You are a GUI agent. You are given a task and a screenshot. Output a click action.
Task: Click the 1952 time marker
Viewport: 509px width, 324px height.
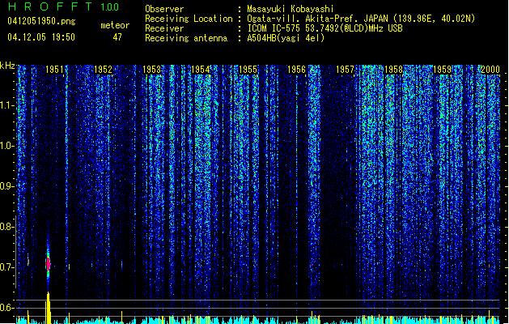point(103,70)
